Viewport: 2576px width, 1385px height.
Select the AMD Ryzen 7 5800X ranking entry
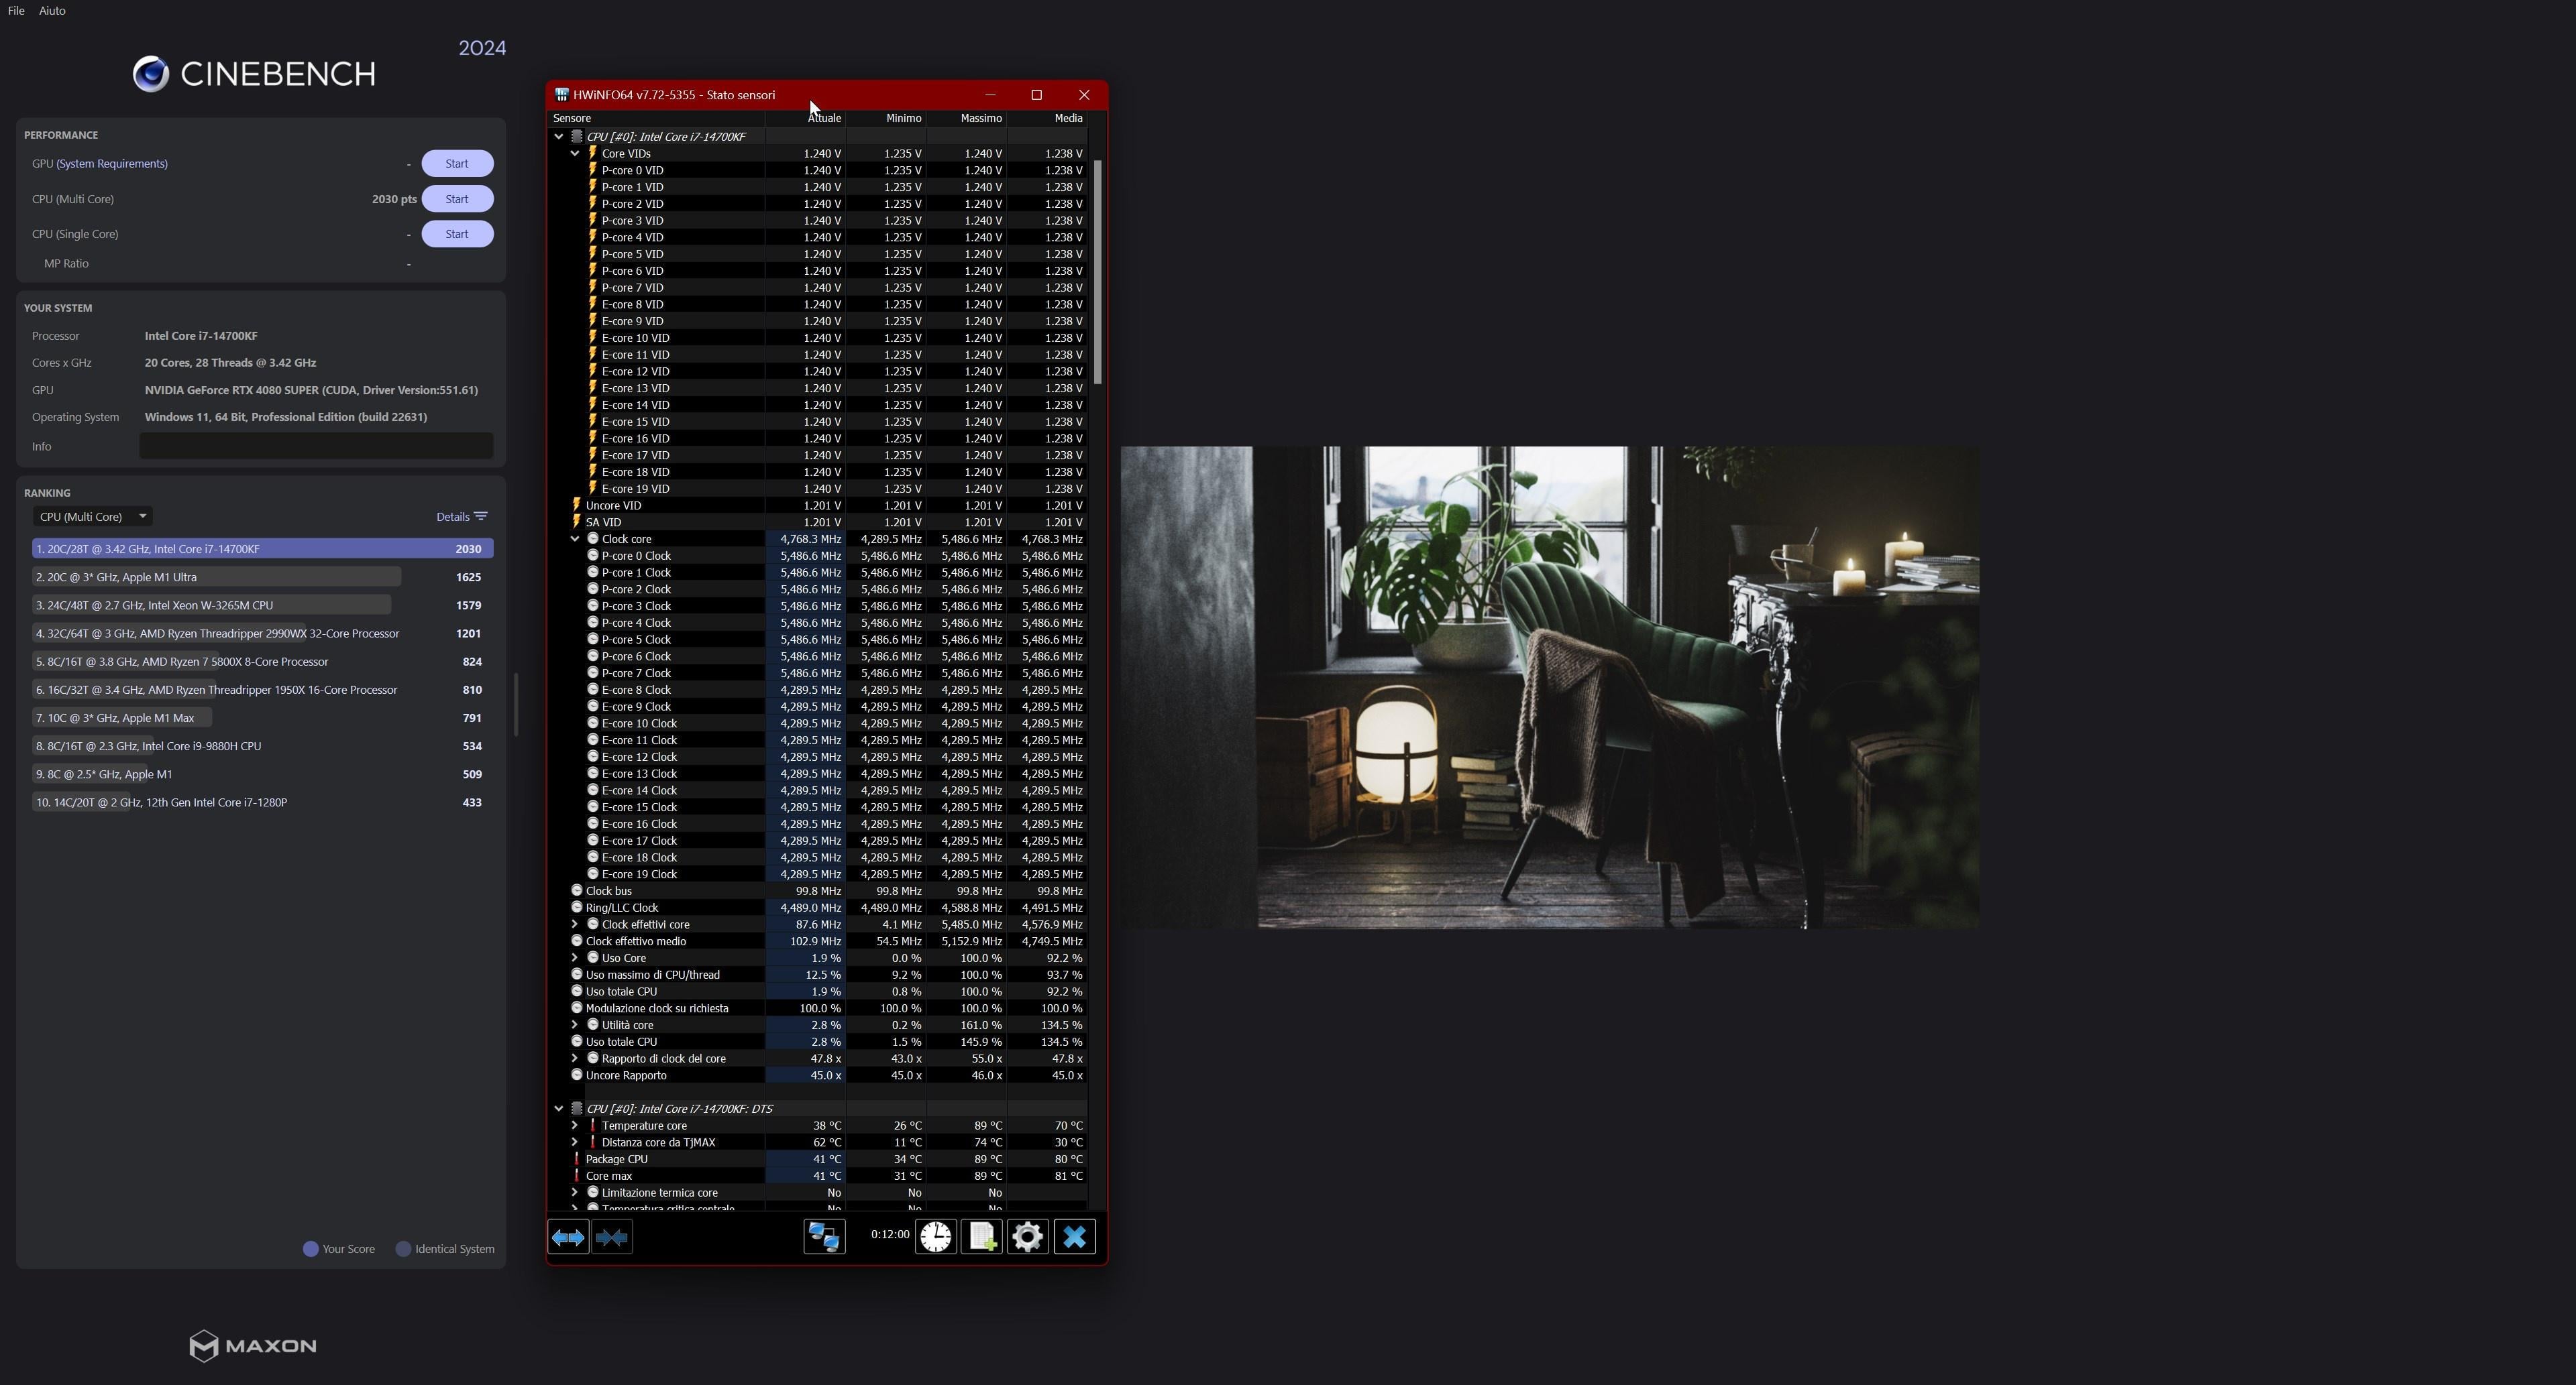click(262, 662)
